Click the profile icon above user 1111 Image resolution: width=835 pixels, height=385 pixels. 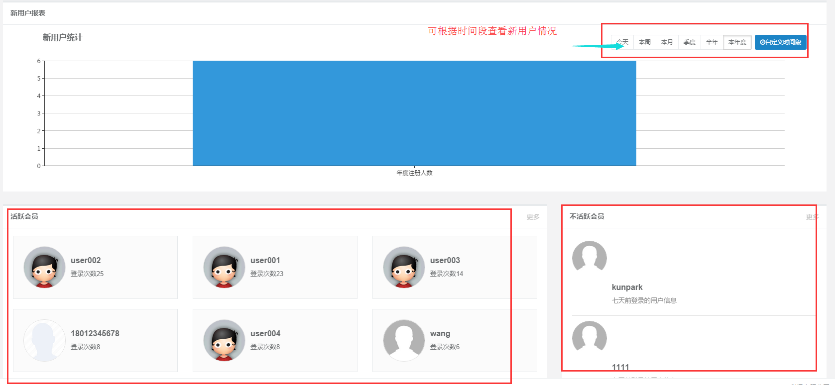tap(589, 337)
